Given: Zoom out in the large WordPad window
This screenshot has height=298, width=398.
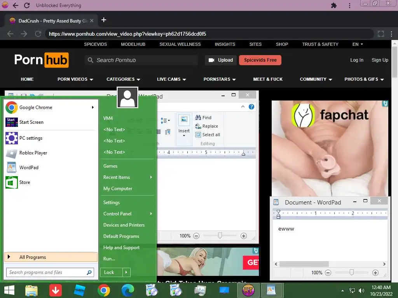Looking at the screenshot, I should [x=196, y=236].
